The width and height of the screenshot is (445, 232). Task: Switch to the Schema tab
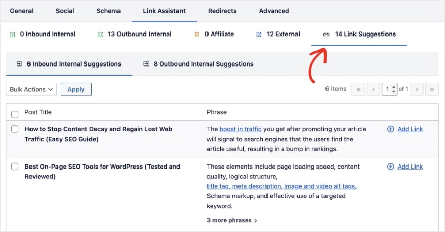pos(108,11)
